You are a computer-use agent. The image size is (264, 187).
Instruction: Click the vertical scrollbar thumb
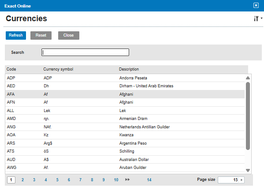pos(248,116)
